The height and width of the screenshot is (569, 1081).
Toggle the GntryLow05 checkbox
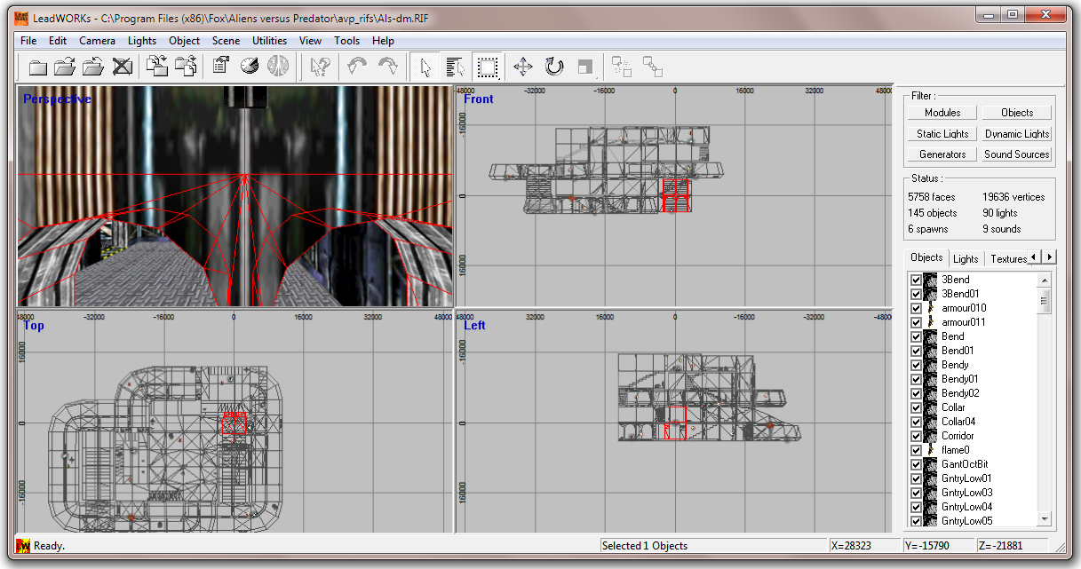coord(916,521)
